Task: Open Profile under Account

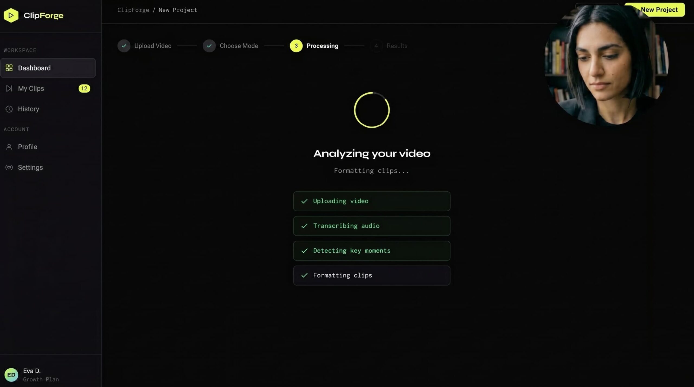Action: tap(48, 147)
